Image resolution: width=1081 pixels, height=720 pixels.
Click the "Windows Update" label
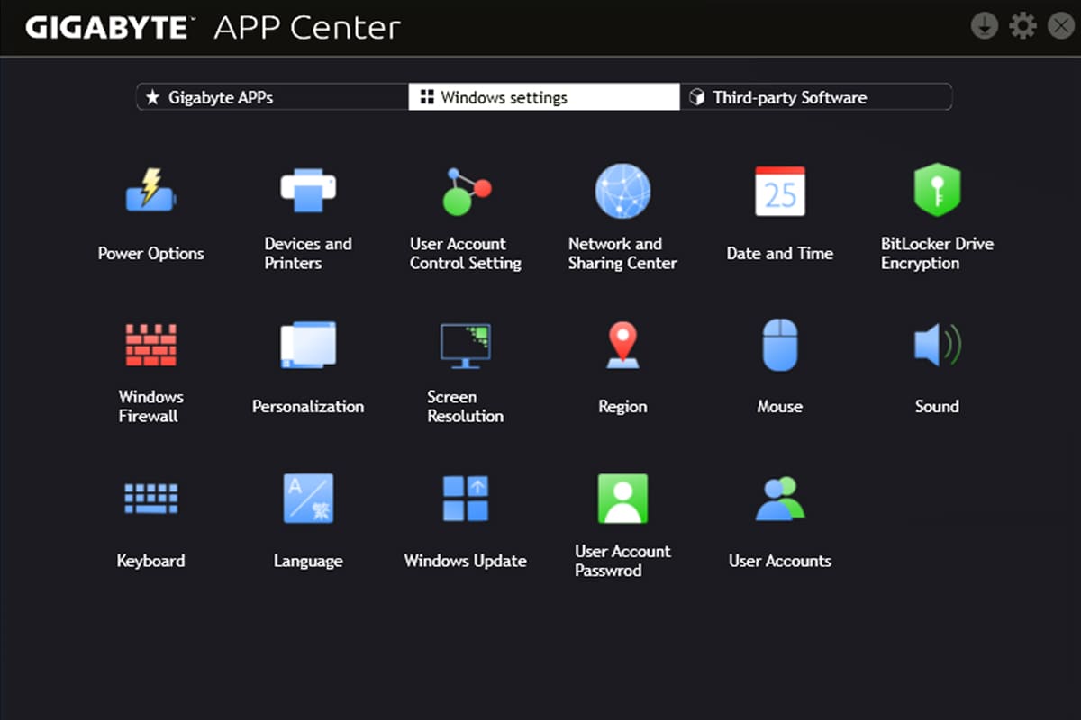(x=466, y=561)
